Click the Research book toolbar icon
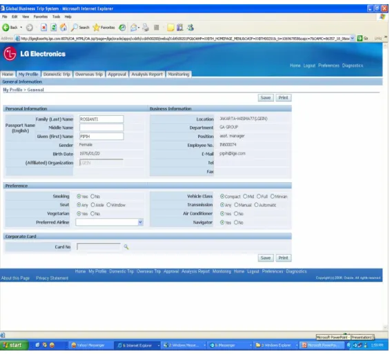 point(180,28)
